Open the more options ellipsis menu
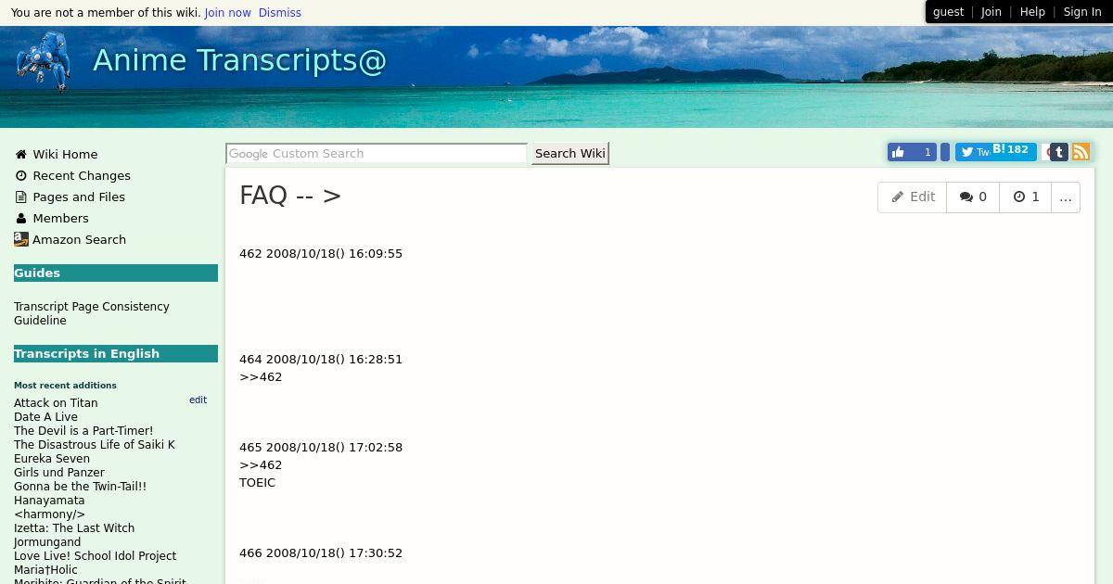 coord(1066,197)
